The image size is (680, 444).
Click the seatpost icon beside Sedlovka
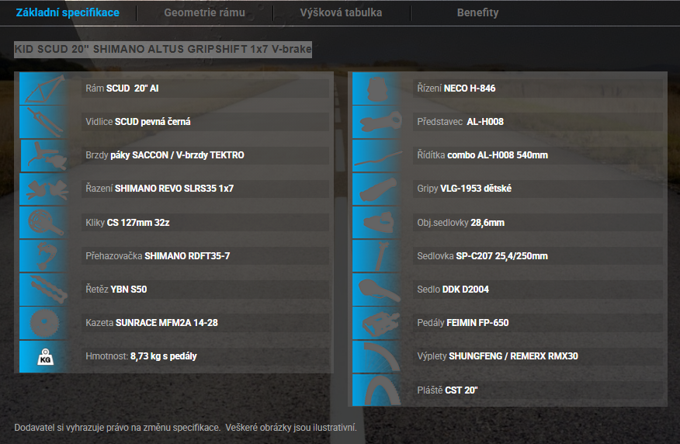tap(377, 256)
